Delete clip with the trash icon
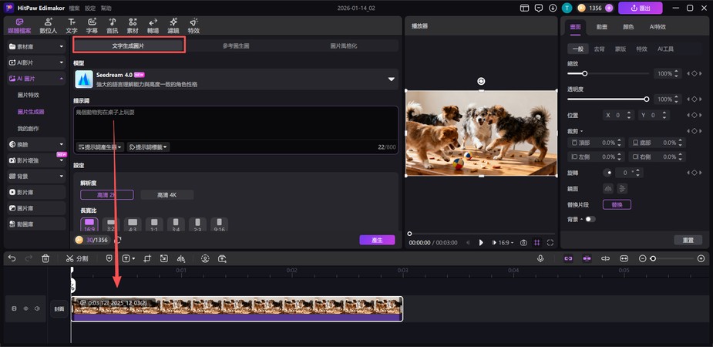Image resolution: width=713 pixels, height=347 pixels. point(45,258)
